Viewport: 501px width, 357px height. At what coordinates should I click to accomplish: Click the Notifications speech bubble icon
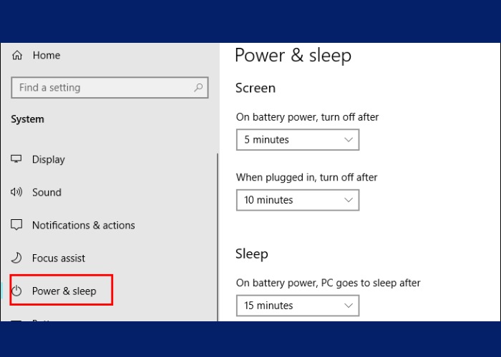16,225
